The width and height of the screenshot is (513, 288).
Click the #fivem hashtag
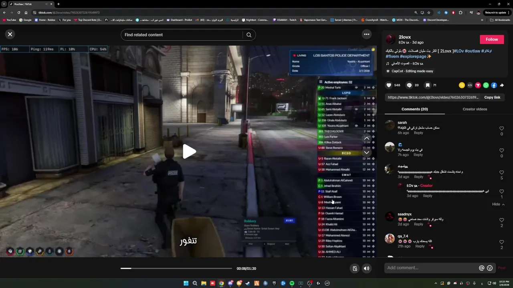(x=392, y=56)
